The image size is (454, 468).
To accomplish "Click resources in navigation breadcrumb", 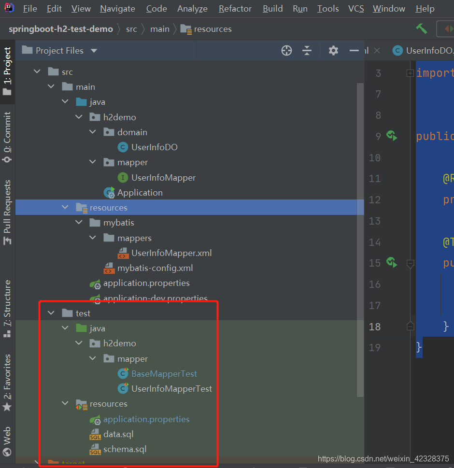I will click(206, 29).
